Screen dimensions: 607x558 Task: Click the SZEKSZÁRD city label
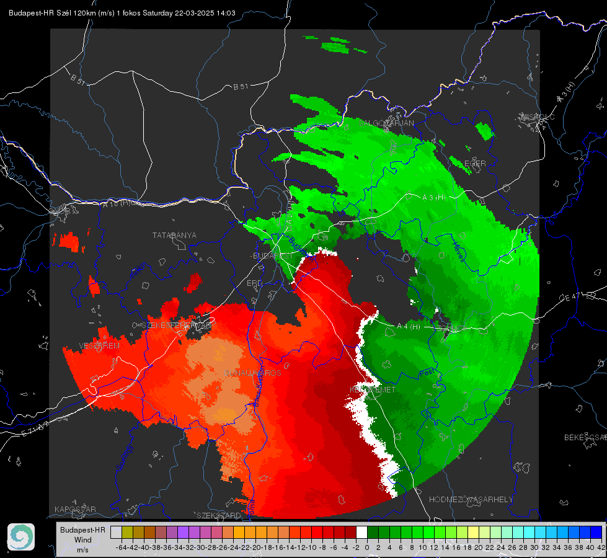coord(219,515)
